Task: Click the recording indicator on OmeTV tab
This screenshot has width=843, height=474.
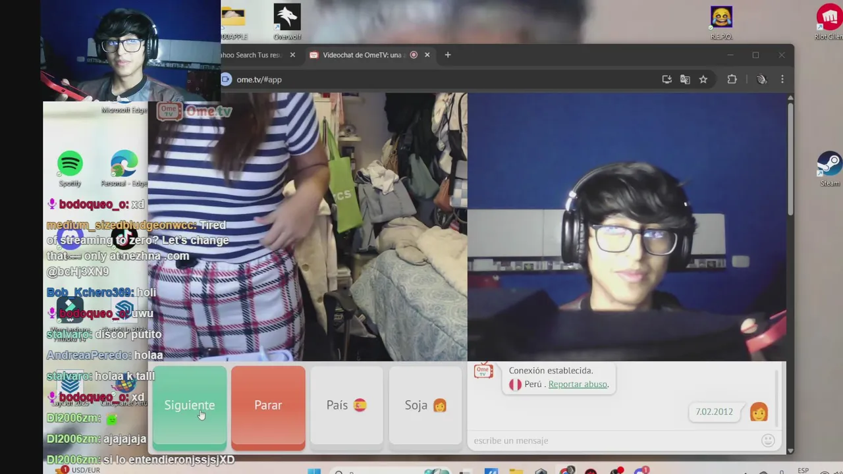Action: coord(414,55)
